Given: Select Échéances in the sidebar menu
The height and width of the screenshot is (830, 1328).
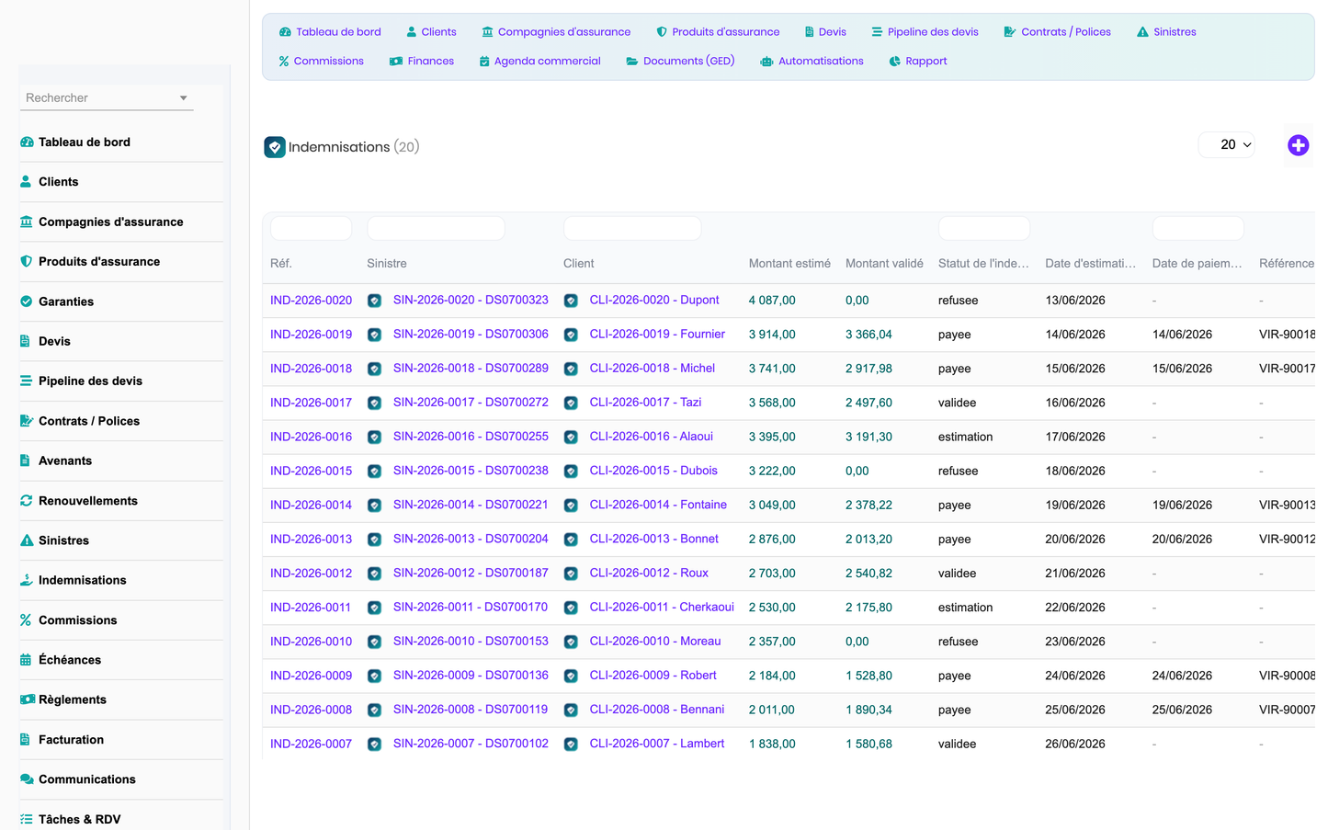Looking at the screenshot, I should (70, 660).
